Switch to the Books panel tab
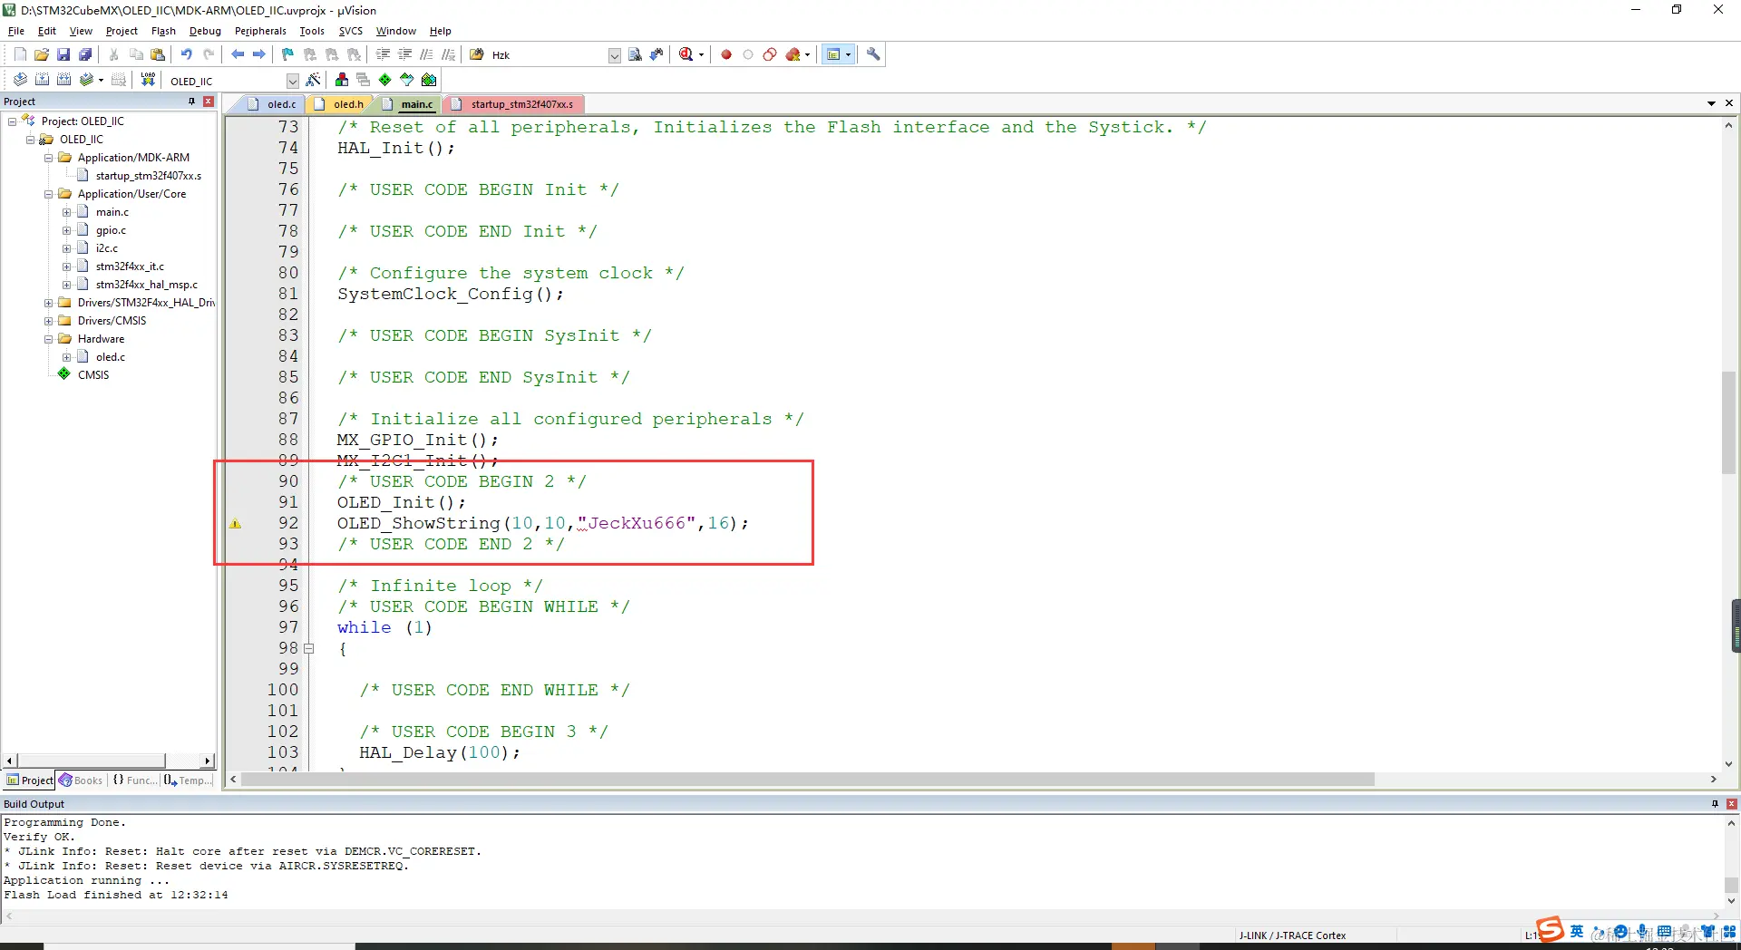The height and width of the screenshot is (950, 1741). pos(81,780)
